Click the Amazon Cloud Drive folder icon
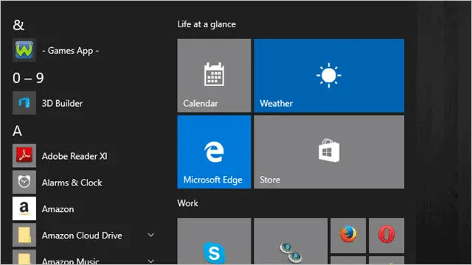 (x=24, y=235)
